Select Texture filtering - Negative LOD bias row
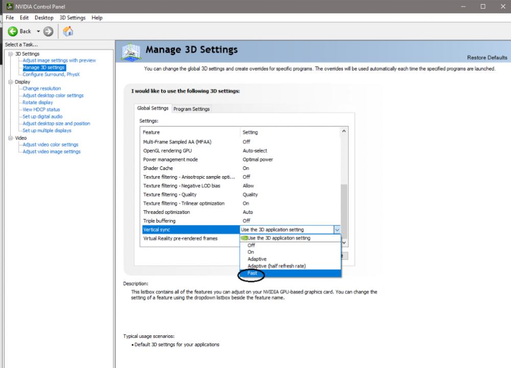Viewport: 511px width, 368px height. coord(241,186)
